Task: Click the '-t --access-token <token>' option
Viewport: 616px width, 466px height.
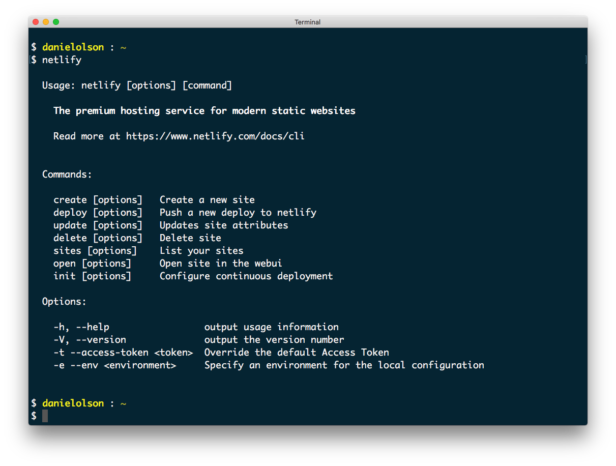Action: point(123,353)
